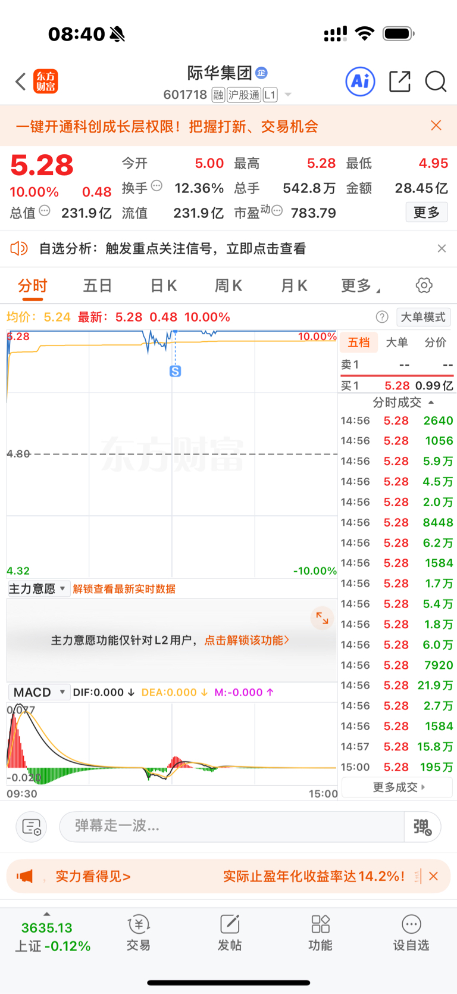Open the 主力意愿 indicator dropdown
Image resolution: width=457 pixels, height=994 pixels.
coord(39,589)
